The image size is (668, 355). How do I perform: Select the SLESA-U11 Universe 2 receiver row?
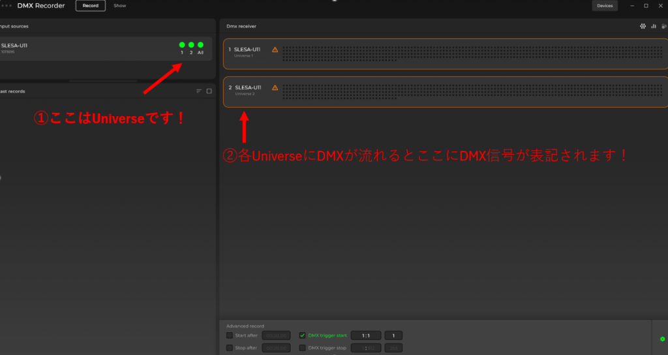(444, 93)
